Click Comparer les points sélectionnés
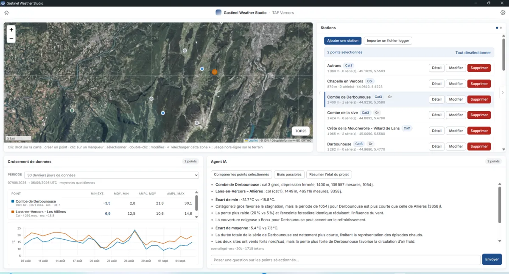Viewport: 509px width, 274px height. click(241, 174)
